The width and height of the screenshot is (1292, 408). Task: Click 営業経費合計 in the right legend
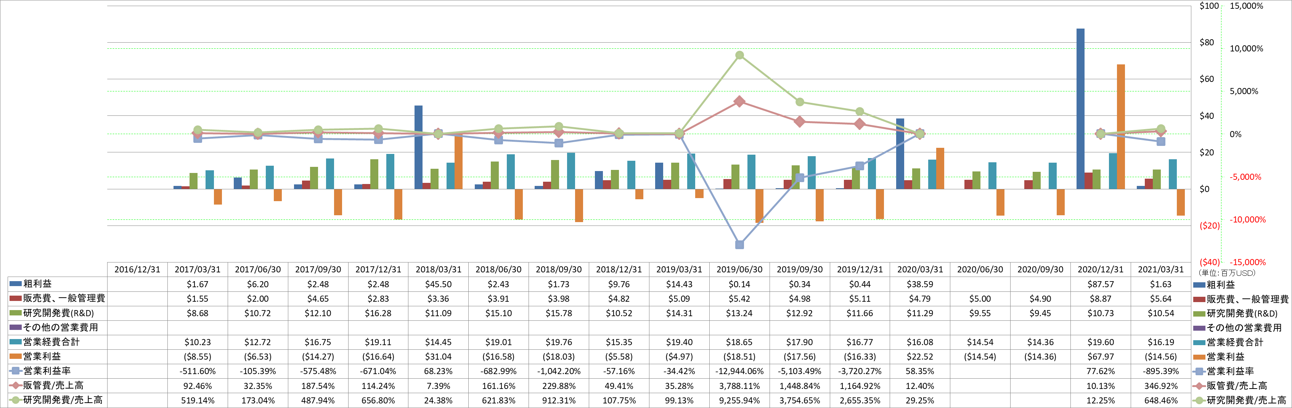click(x=1235, y=342)
